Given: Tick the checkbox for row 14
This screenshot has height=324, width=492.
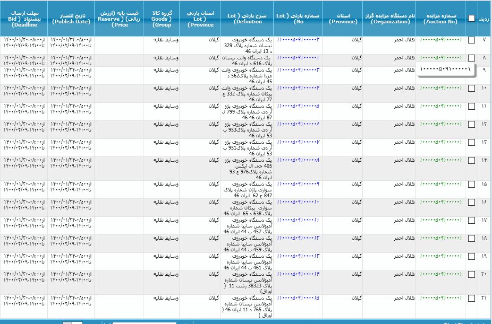Looking at the screenshot, I should click(x=471, y=160).
